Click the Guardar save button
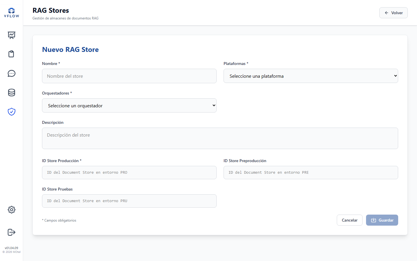The height and width of the screenshot is (261, 417). tap(382, 220)
